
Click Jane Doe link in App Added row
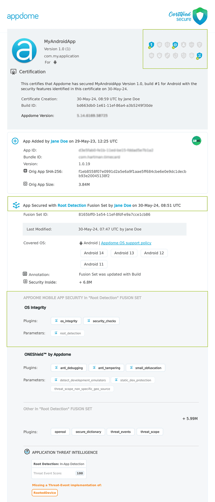coord(59,141)
